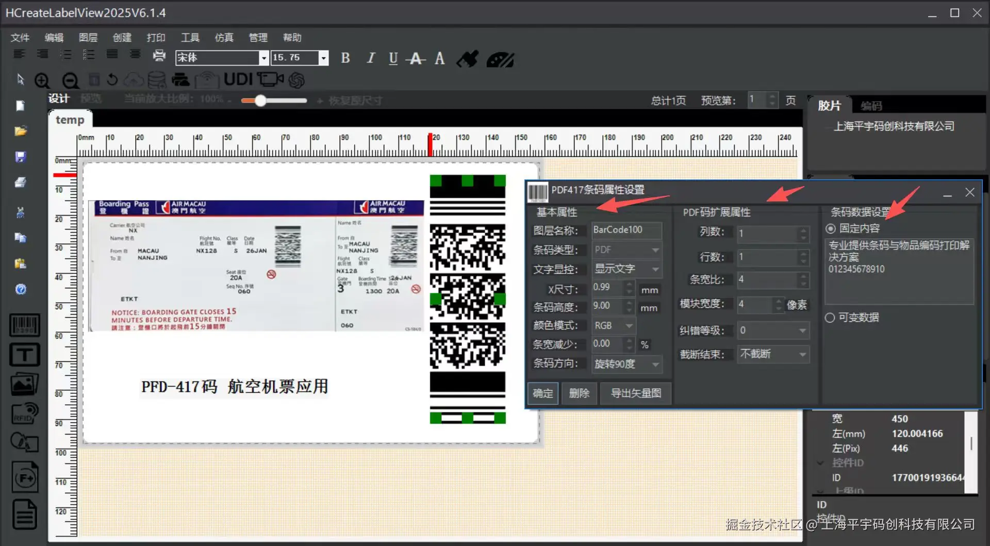Open the 文字显控 dropdown
This screenshot has height=546, width=990.
pos(626,269)
